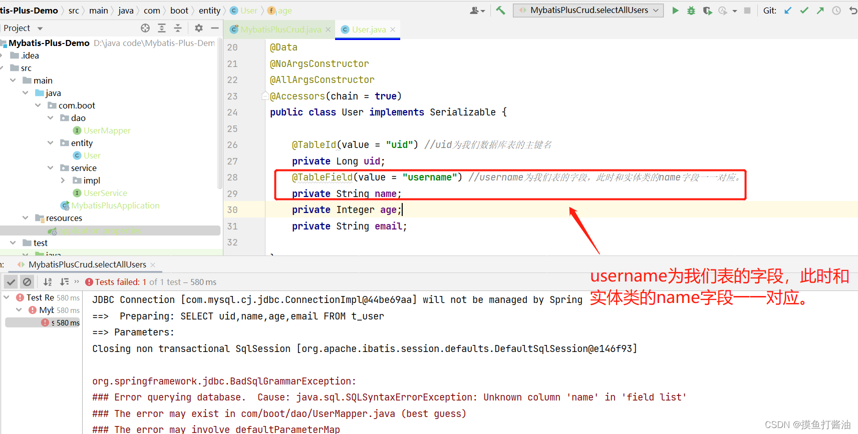Open MybatisPlusApplication in project tree
The width and height of the screenshot is (858, 434).
110,205
